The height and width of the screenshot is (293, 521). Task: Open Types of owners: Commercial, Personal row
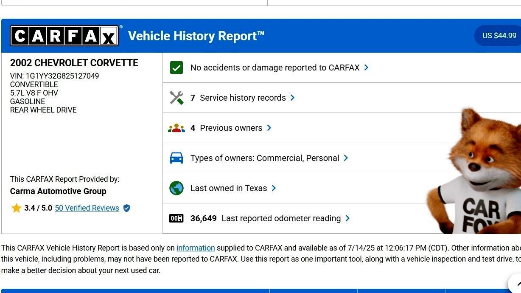[265, 158]
